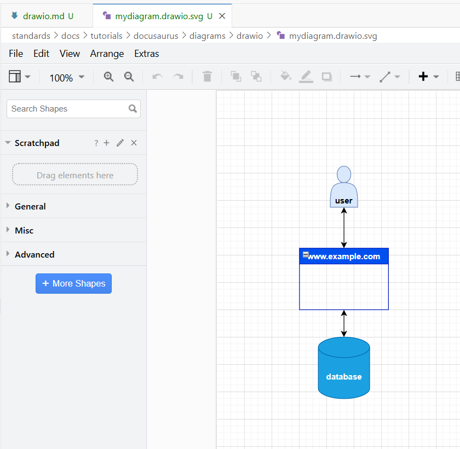The image size is (460, 449).
Task: Expand the General shapes section
Action: (30, 206)
